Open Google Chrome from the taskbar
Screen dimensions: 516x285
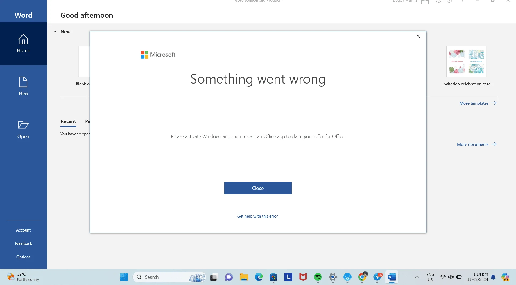click(x=363, y=277)
